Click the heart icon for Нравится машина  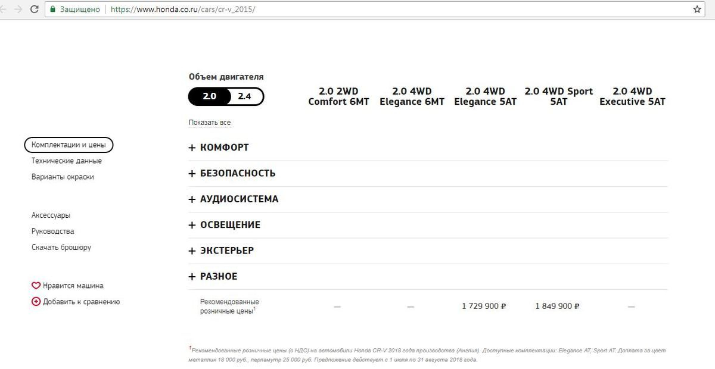(36, 286)
